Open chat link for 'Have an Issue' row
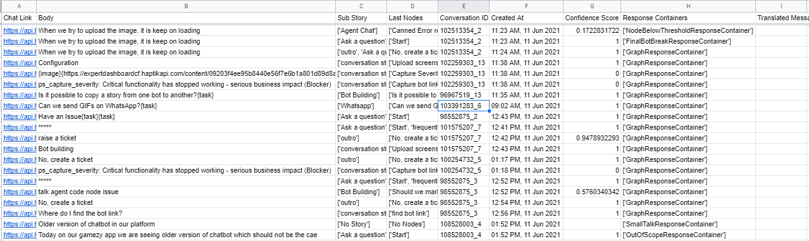809x241 pixels. point(19,116)
